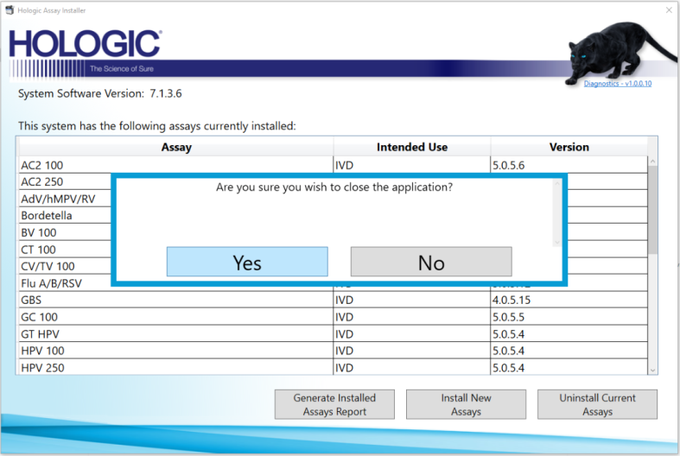Close the Hologic Assay Installer window

(669, 9)
